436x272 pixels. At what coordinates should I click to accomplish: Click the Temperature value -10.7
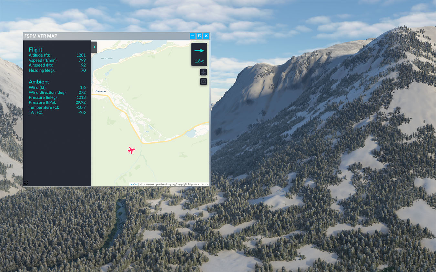click(81, 107)
